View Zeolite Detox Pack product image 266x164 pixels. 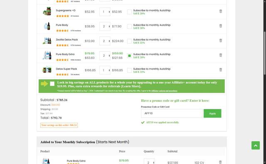click(47, 41)
